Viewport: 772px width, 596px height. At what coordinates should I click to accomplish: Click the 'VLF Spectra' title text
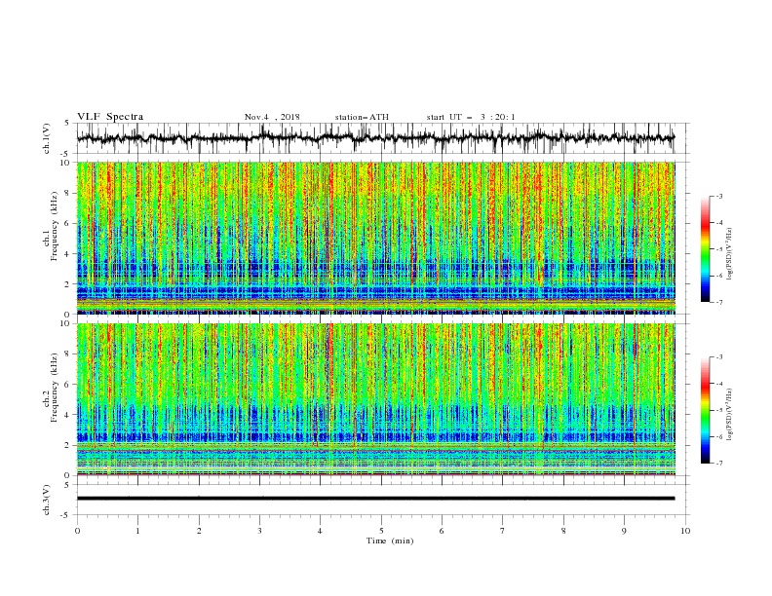pyautogui.click(x=110, y=117)
